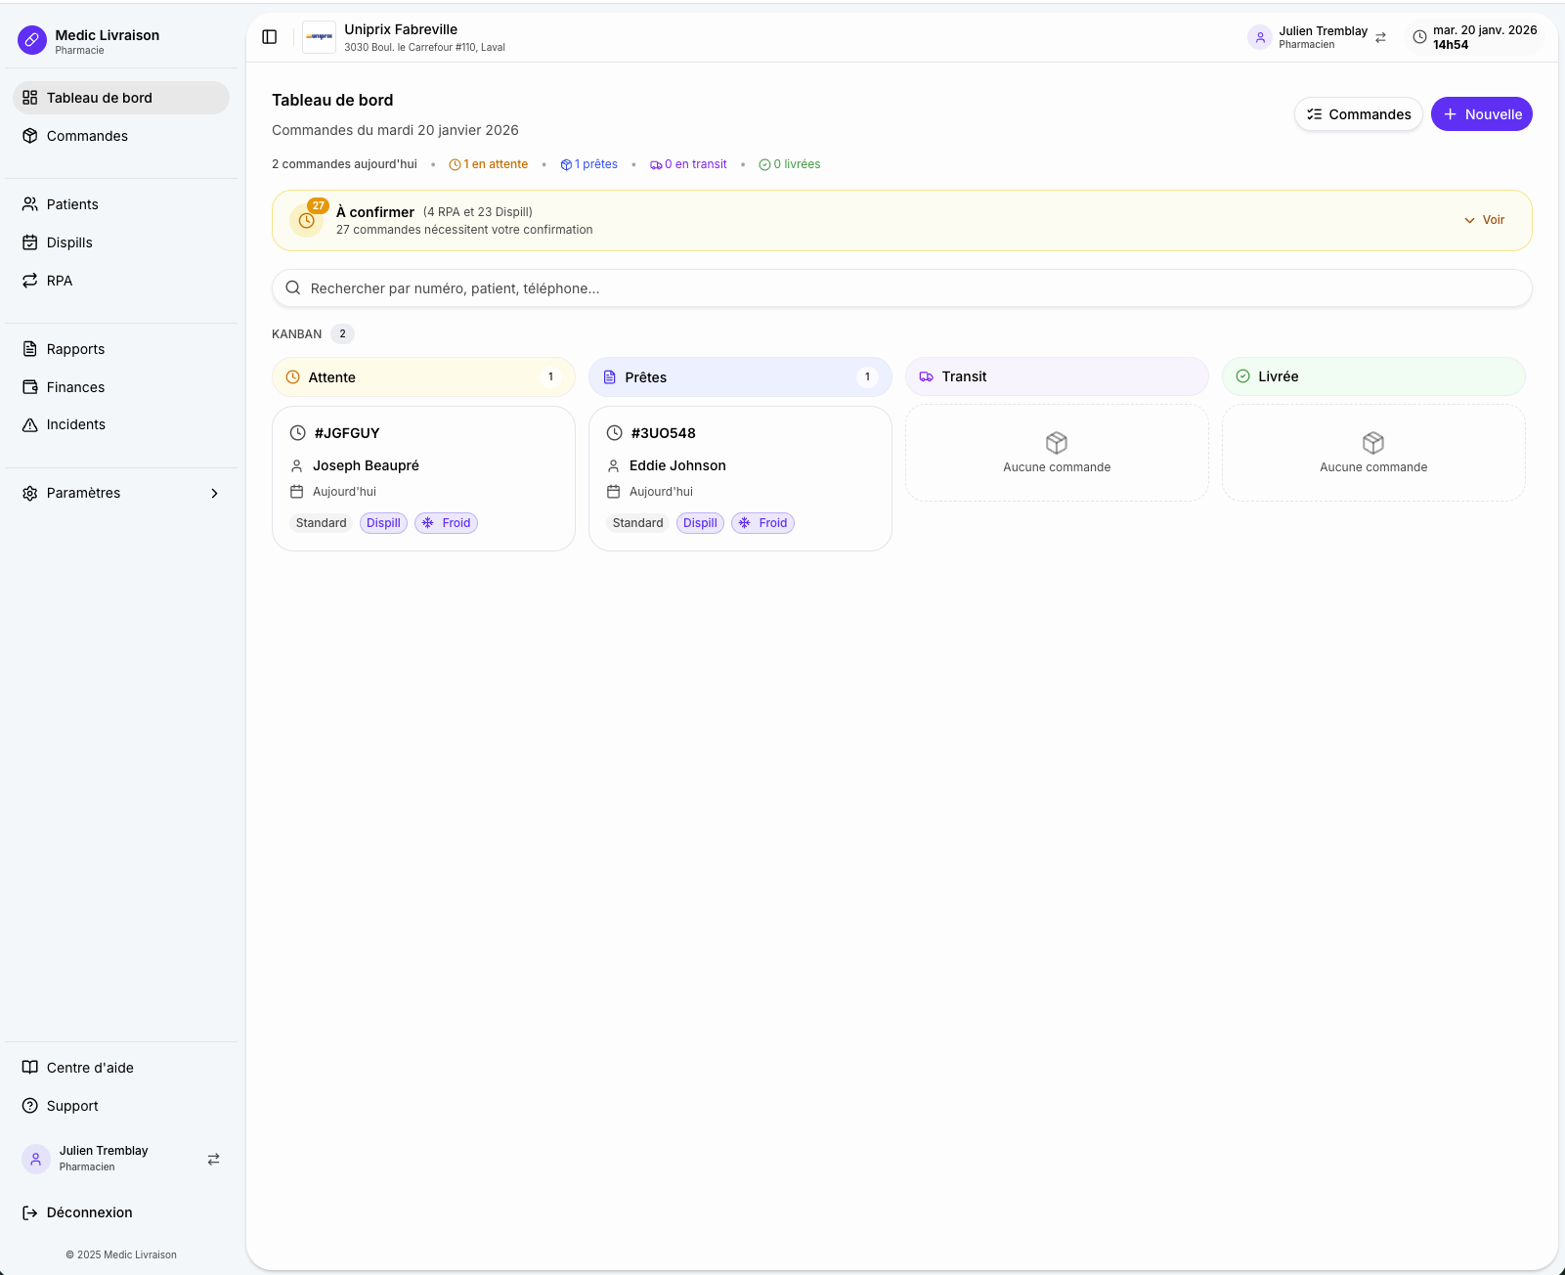Viewport: 1565px width, 1275px height.
Task: Toggle the sidebar panel icon
Action: point(270,37)
